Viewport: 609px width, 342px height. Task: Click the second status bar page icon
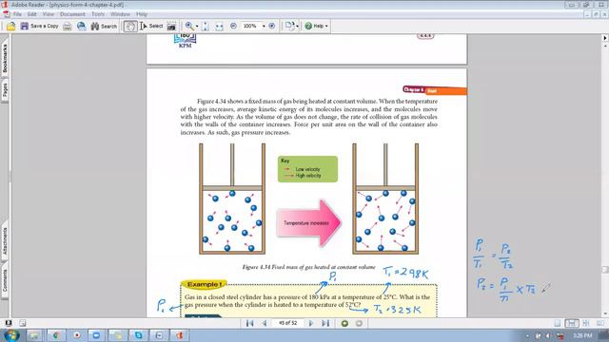click(x=23, y=323)
